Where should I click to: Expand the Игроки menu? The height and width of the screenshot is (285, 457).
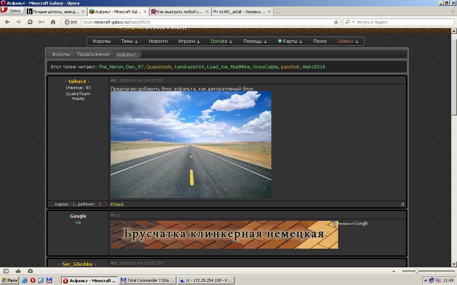pyautogui.click(x=189, y=41)
